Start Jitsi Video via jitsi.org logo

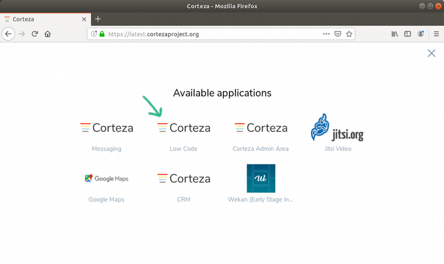(337, 128)
